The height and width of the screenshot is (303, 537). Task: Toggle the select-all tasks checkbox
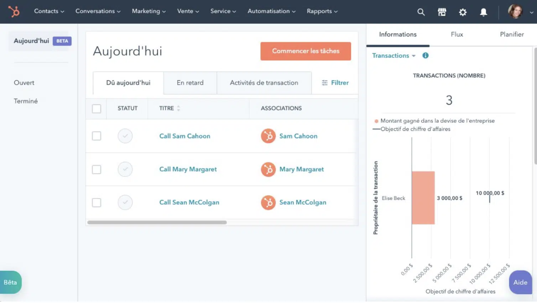[97, 108]
